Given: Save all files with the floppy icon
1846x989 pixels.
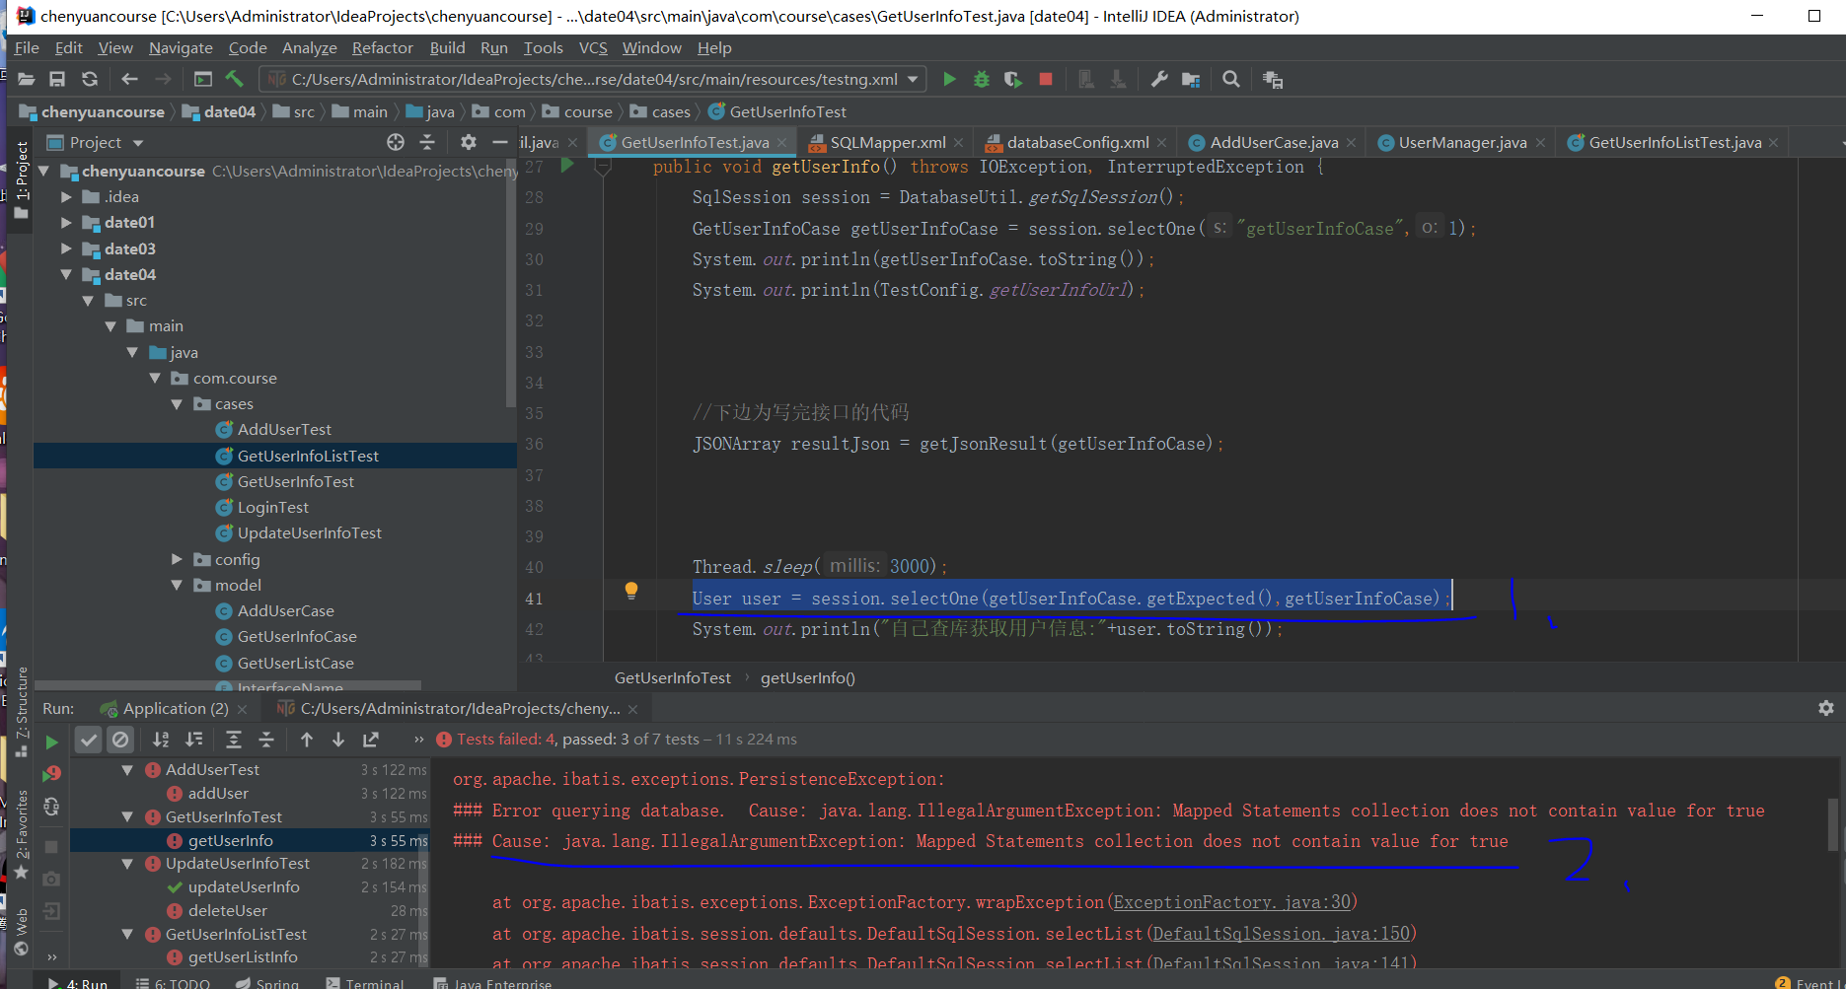Looking at the screenshot, I should tap(57, 79).
